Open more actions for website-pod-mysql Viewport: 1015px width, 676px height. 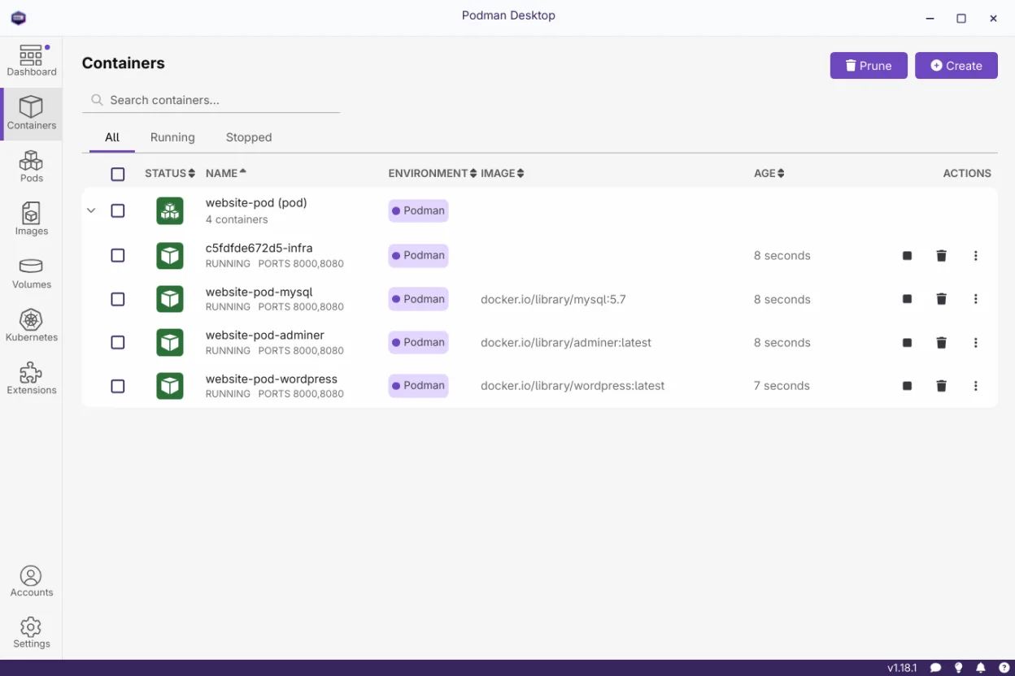(x=976, y=299)
